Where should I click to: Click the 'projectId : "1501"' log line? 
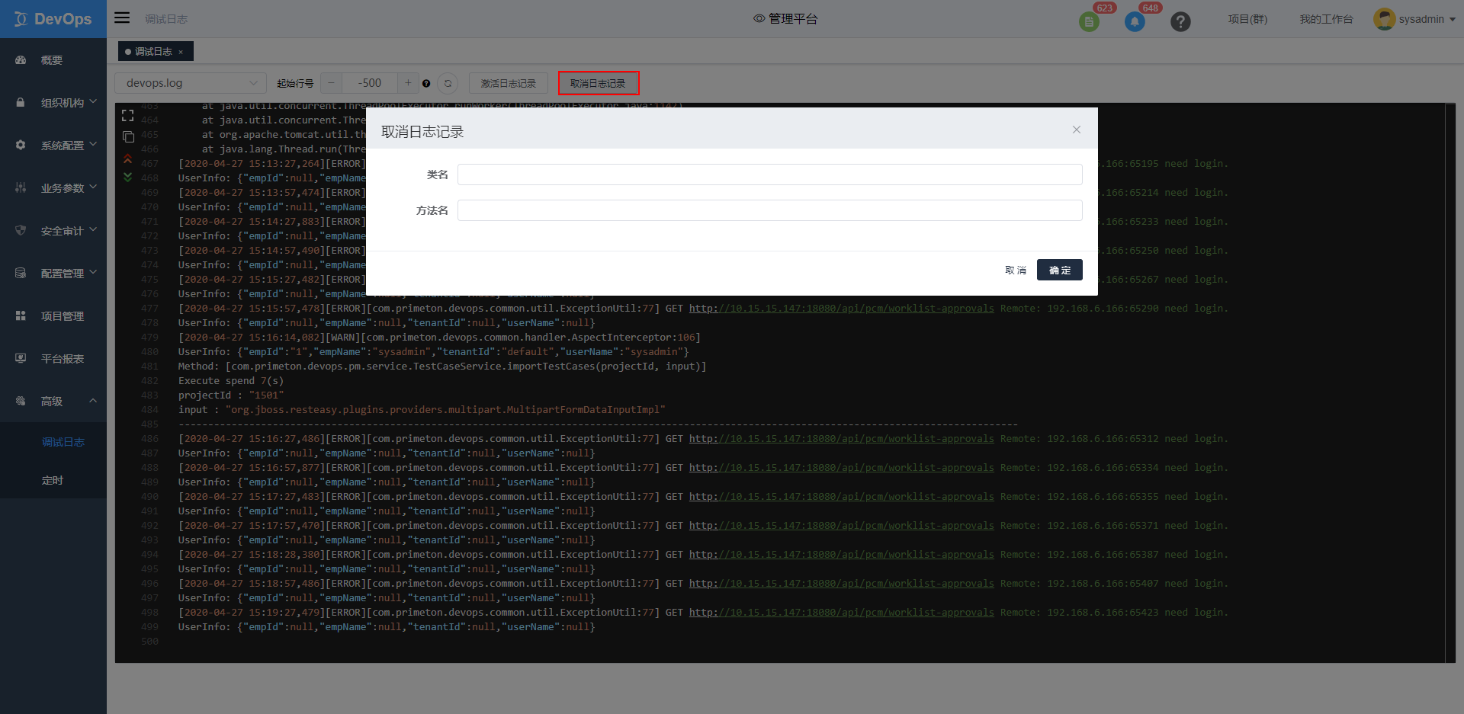pyautogui.click(x=231, y=395)
